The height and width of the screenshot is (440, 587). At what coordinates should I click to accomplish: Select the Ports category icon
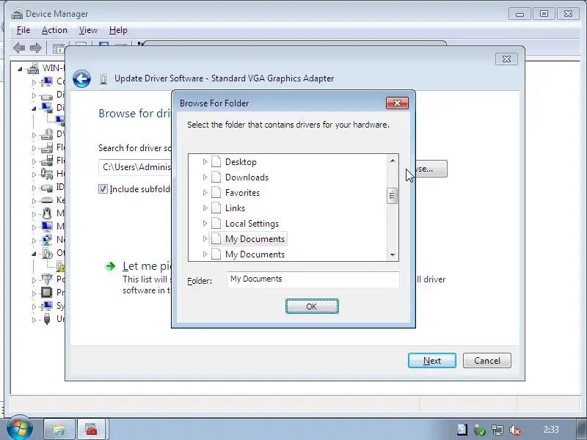click(47, 279)
